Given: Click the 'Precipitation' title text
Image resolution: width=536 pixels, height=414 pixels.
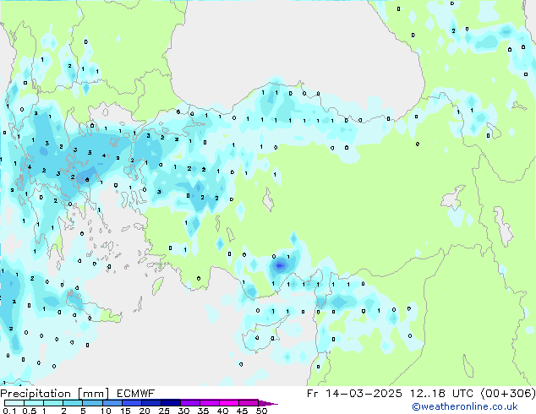Looking at the screenshot, I should point(36,394).
